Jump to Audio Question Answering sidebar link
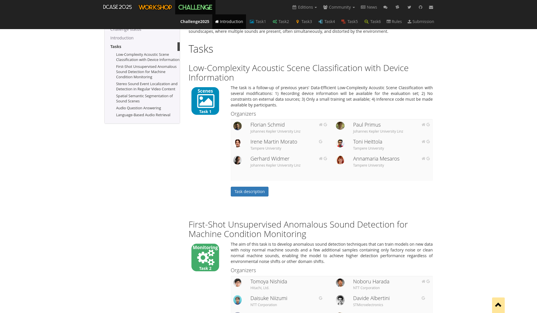 pos(139,108)
